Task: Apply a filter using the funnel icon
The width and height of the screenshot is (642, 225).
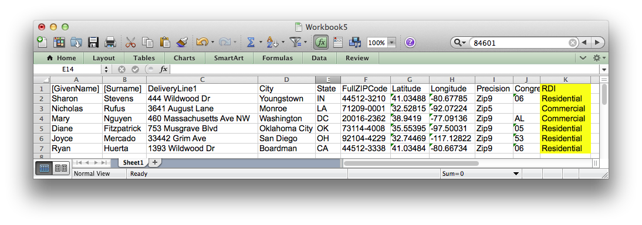Action: tap(295, 42)
